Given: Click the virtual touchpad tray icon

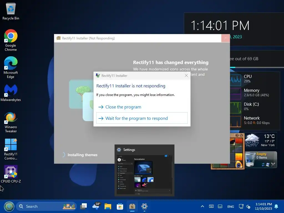Looking at the screenshot, I should pos(220,206).
